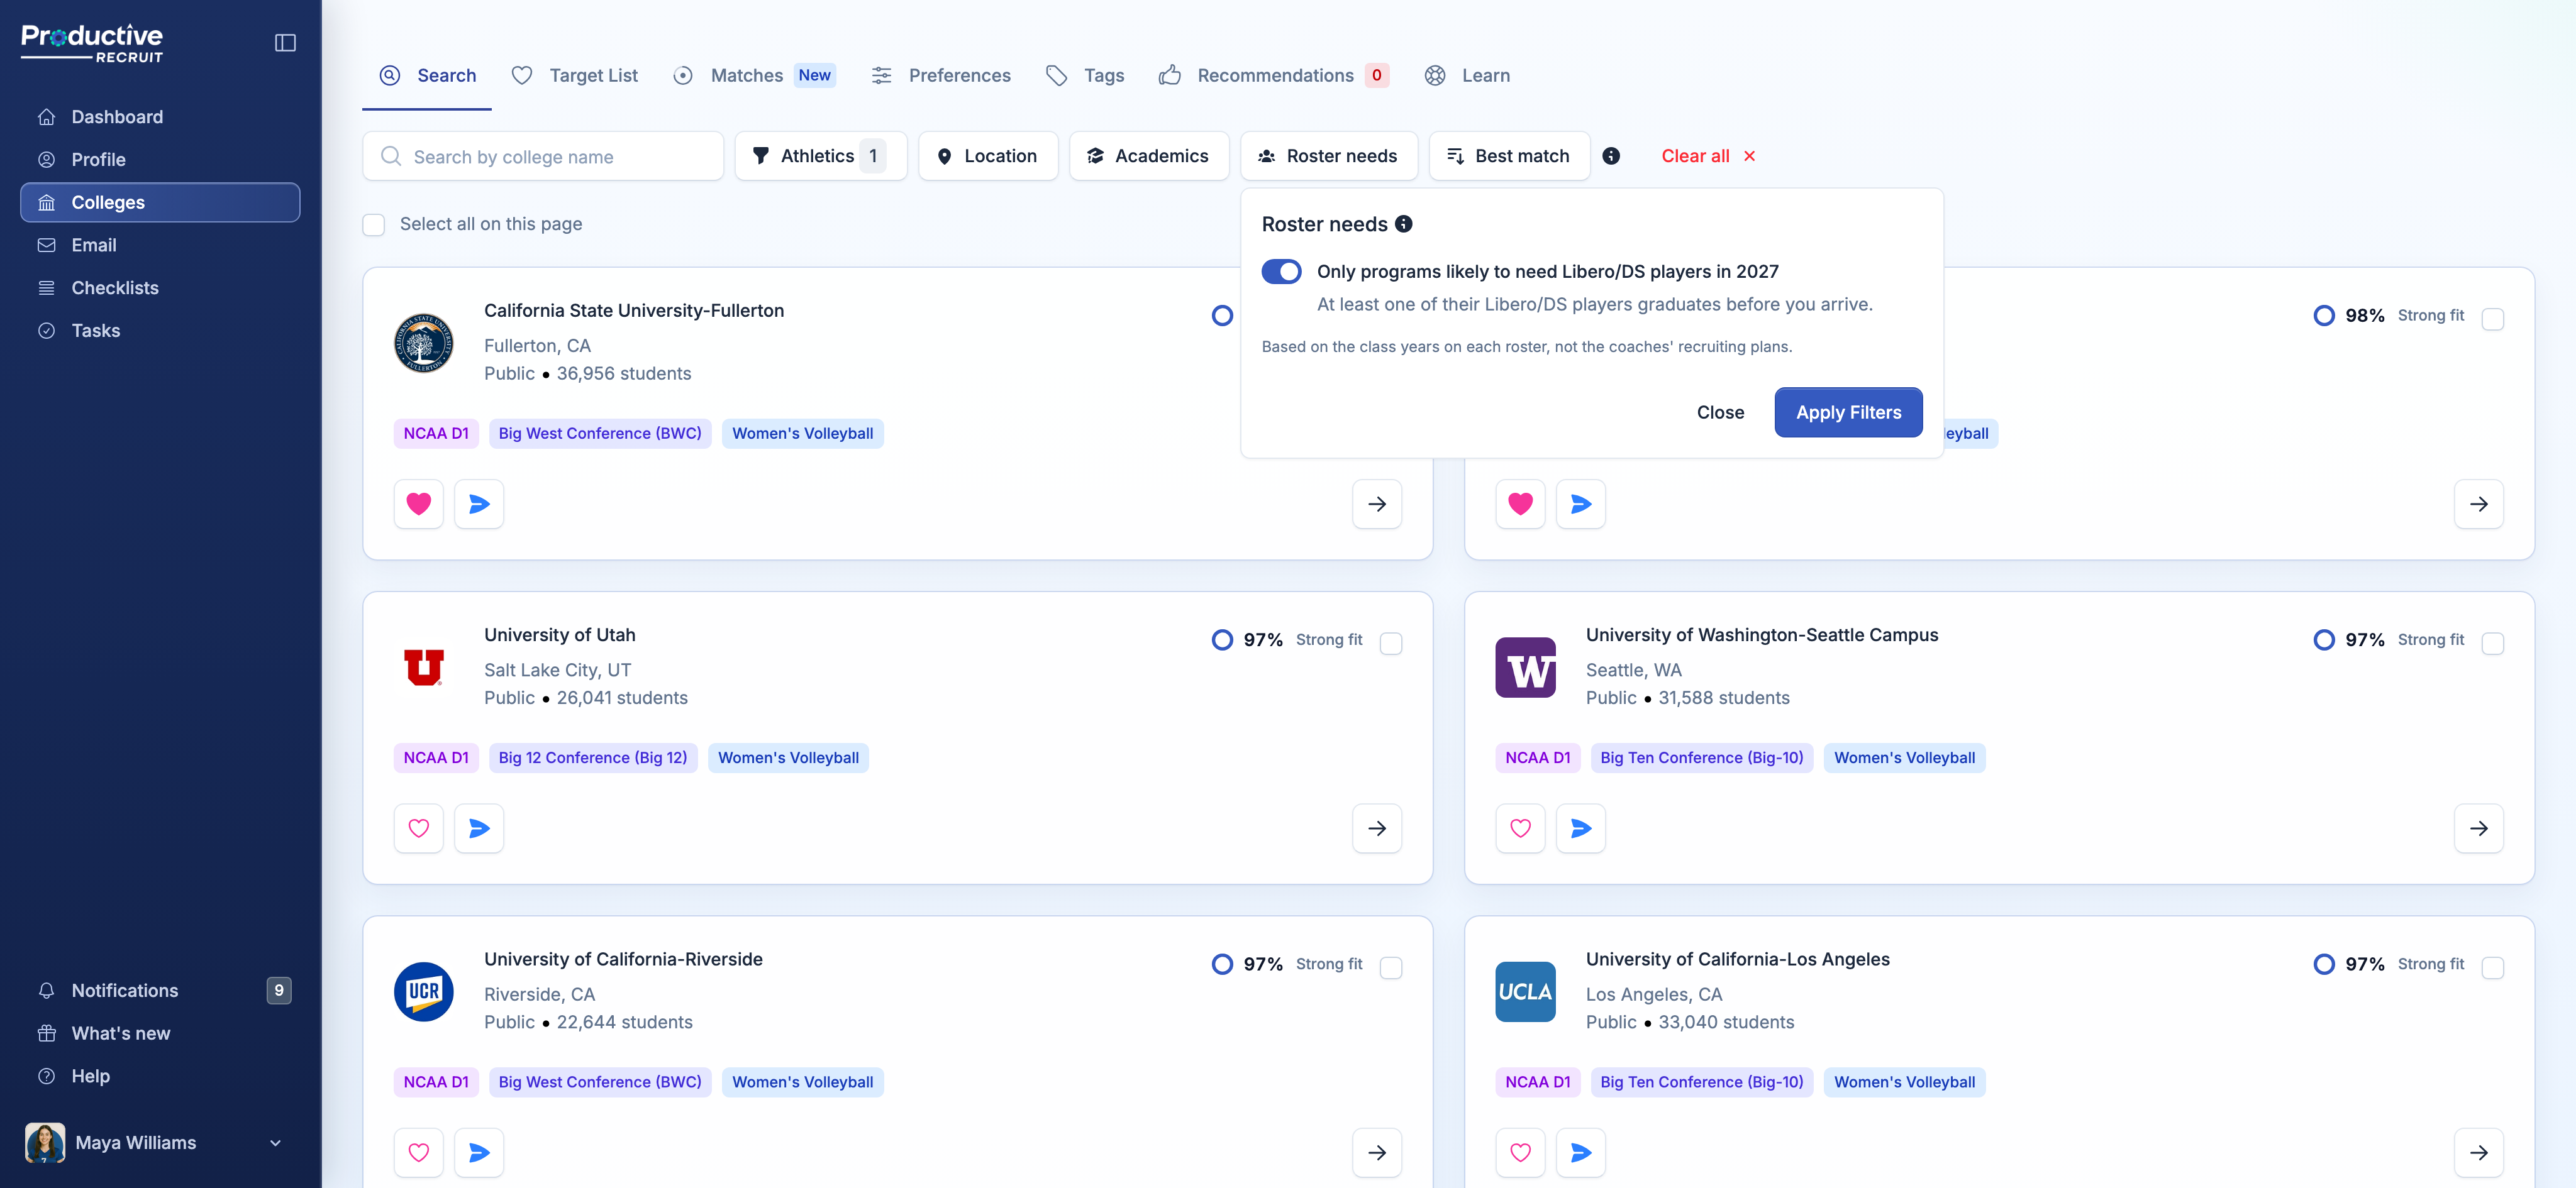Close the Roster needs popup
The width and height of the screenshot is (2576, 1188).
tap(1720, 412)
